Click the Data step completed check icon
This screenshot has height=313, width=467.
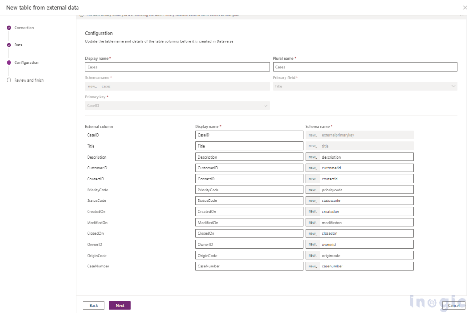click(10, 45)
